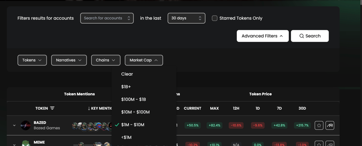This screenshot has height=146, width=362.
Task: Enable the Starred Tokens Only checkbox
Action: (215, 18)
